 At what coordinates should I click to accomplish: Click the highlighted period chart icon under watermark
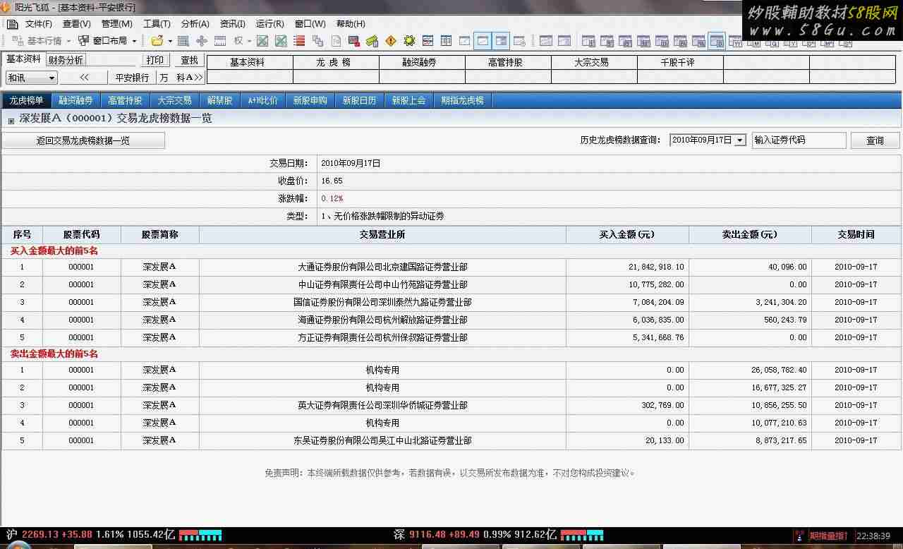coord(717,41)
